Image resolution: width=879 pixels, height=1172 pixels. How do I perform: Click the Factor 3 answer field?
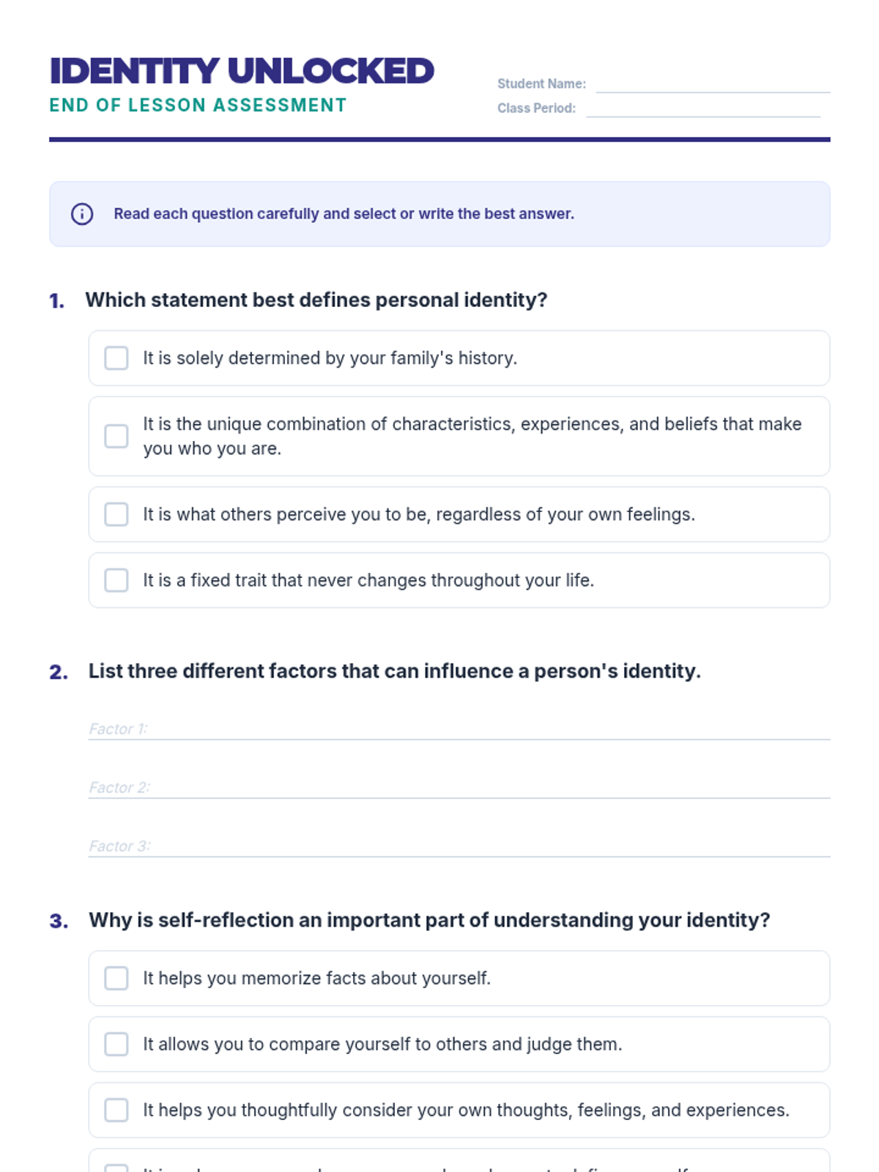pyautogui.click(x=459, y=845)
